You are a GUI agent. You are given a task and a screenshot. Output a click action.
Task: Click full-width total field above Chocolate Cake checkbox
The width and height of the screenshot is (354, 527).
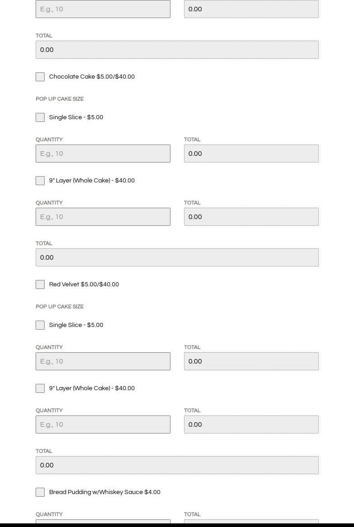point(177,50)
